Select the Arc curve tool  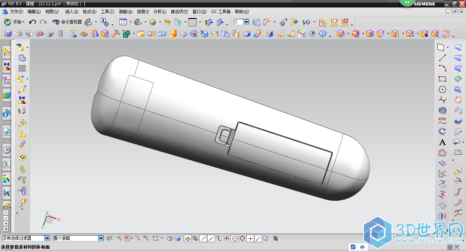(442, 68)
